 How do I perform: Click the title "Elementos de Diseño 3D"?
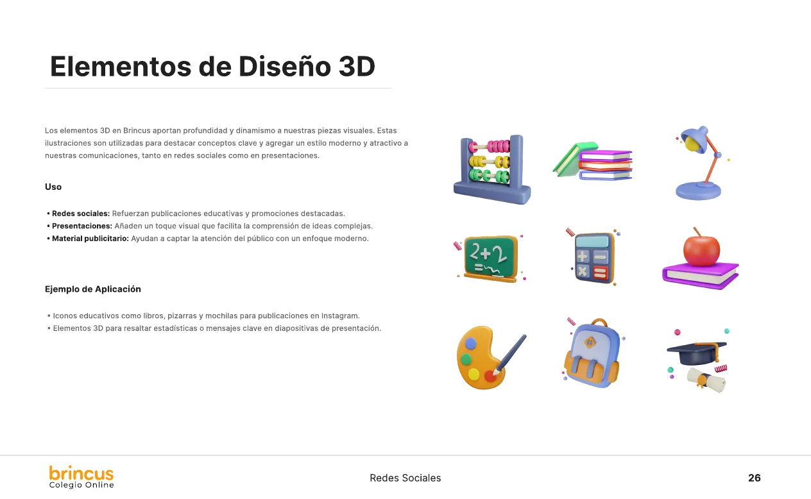pos(212,67)
